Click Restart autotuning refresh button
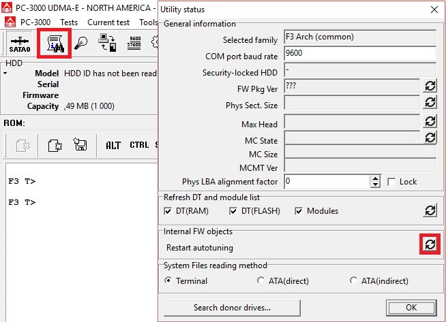This screenshot has width=446, height=322. (x=430, y=244)
